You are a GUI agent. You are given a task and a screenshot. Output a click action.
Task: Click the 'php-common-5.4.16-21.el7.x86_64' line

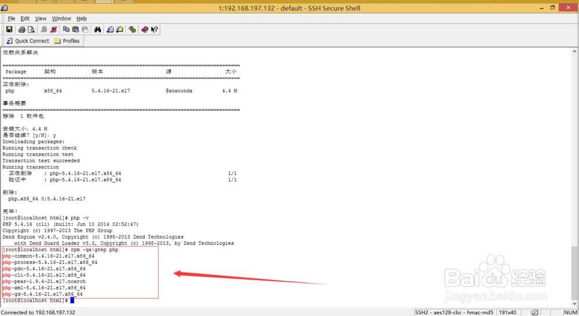click(x=49, y=256)
